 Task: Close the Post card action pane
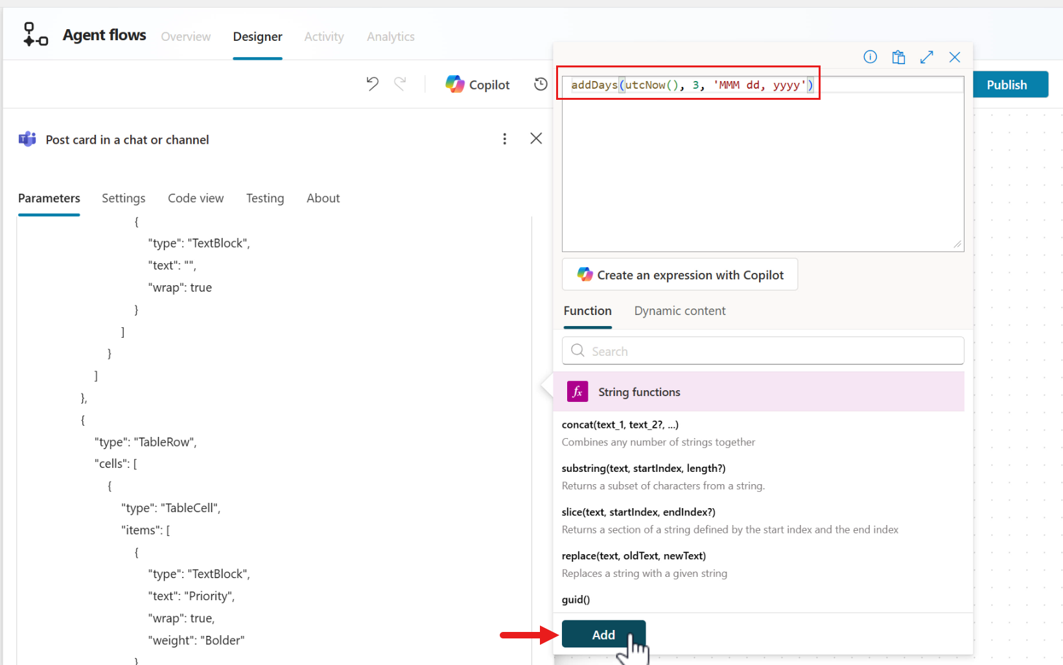pyautogui.click(x=536, y=139)
